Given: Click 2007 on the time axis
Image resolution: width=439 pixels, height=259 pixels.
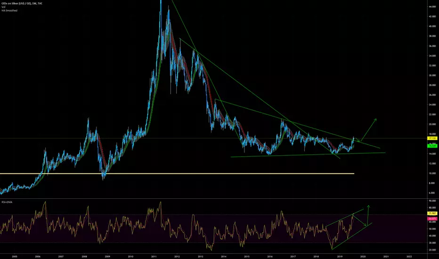Looking at the screenshot, I should (x=61, y=256).
